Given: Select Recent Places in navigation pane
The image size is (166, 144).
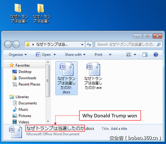Looking at the screenshot, I should 29,84.
